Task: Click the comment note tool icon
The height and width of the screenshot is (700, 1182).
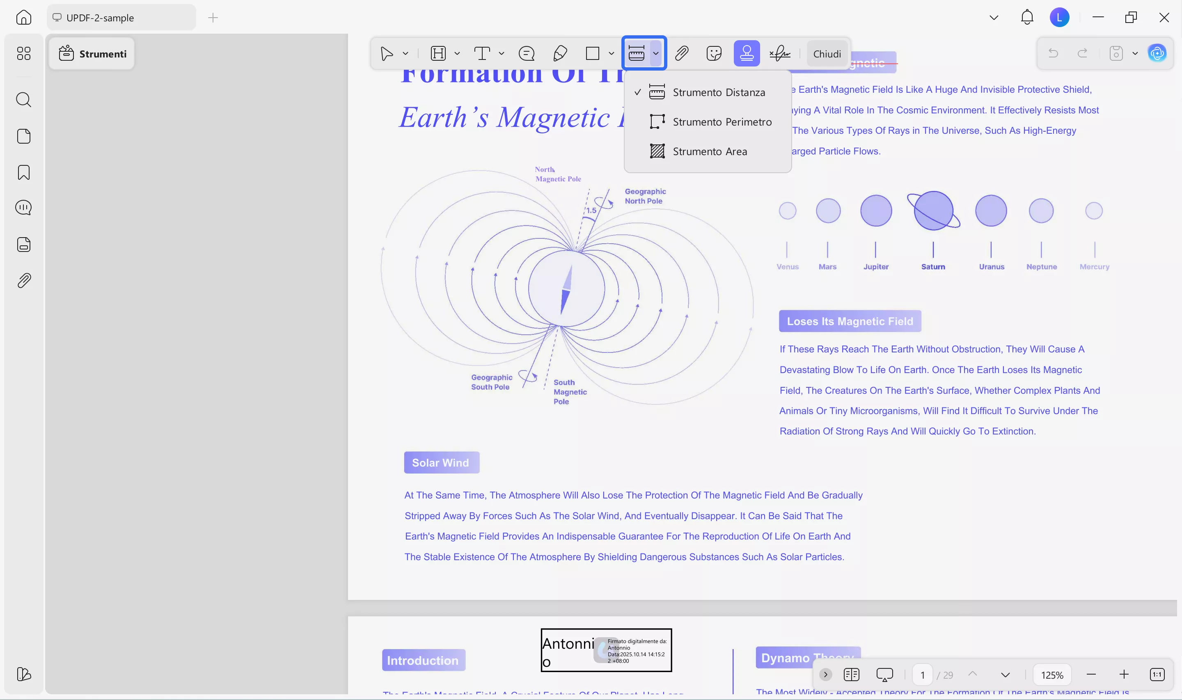Action: [527, 53]
